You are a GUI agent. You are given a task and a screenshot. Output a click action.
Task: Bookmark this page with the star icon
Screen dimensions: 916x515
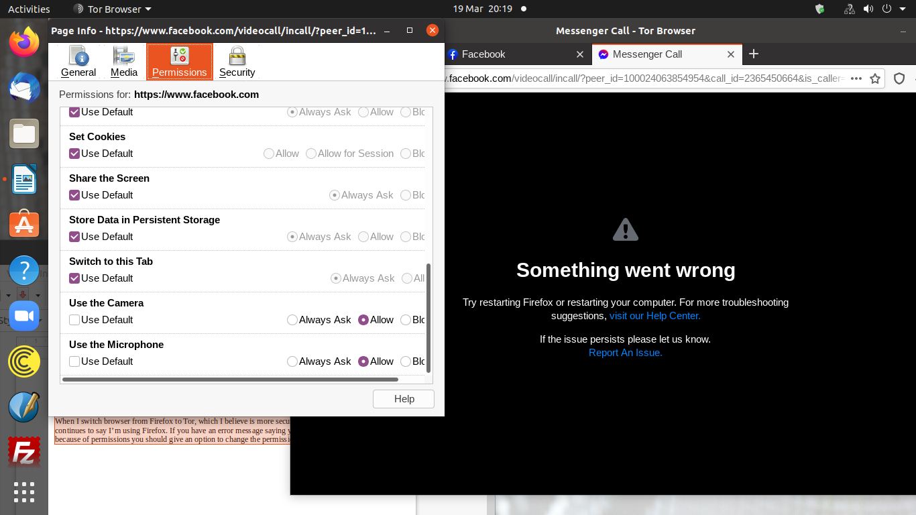click(x=875, y=78)
